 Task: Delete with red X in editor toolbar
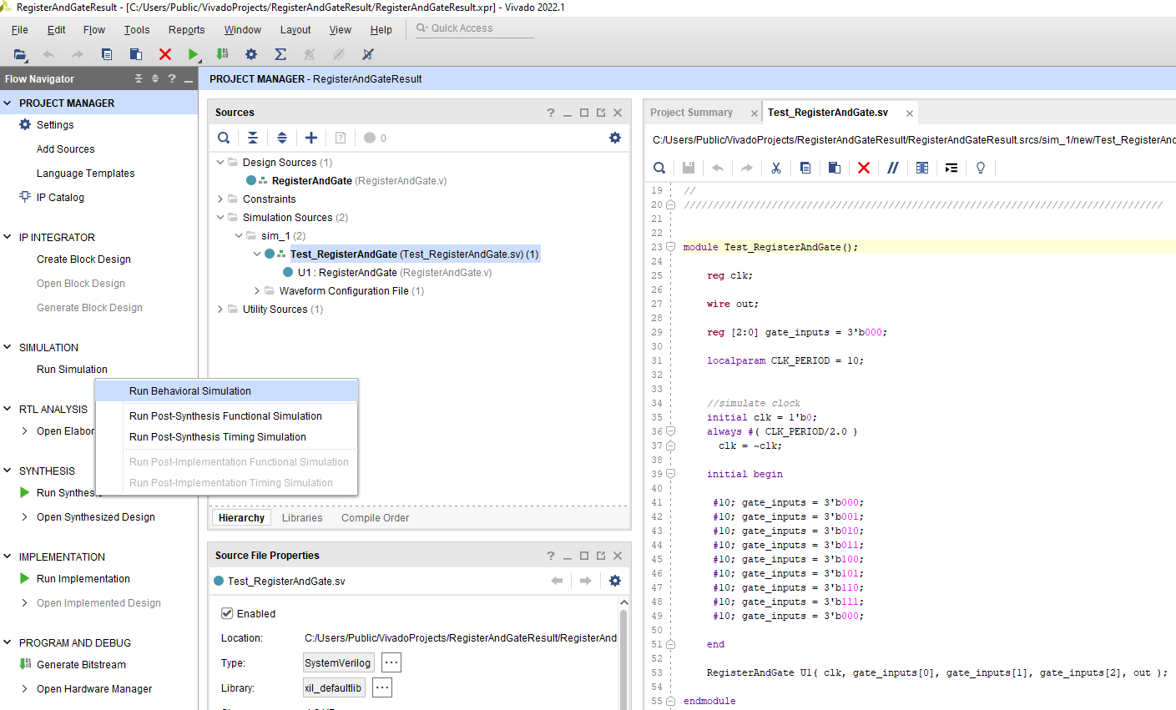[x=864, y=168]
